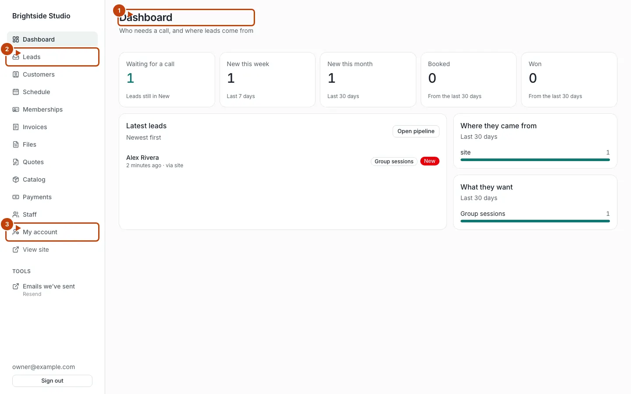This screenshot has width=631, height=394.
Task: Open the Alex Rivera lead row
Action: pyautogui.click(x=283, y=162)
